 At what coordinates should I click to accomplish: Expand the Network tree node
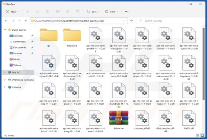point(5,87)
